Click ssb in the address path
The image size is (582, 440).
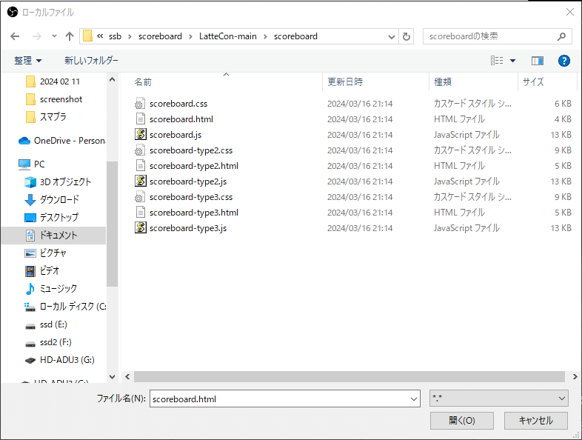pyautogui.click(x=115, y=36)
